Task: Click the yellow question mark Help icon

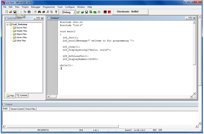Action: (56, 12)
